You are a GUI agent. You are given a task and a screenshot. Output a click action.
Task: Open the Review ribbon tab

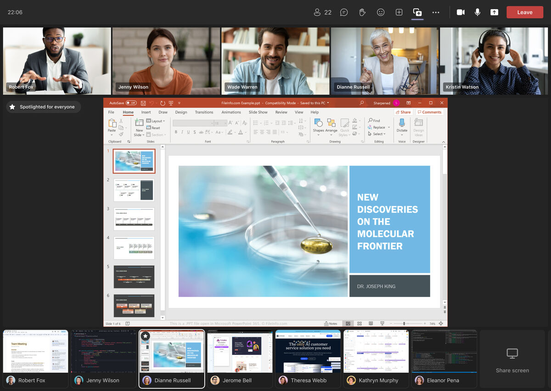281,112
